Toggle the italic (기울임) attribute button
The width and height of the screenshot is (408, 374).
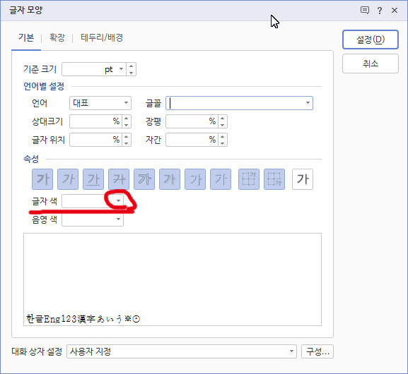coord(68,179)
